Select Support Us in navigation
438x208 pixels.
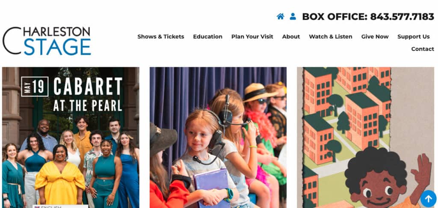coord(414,37)
